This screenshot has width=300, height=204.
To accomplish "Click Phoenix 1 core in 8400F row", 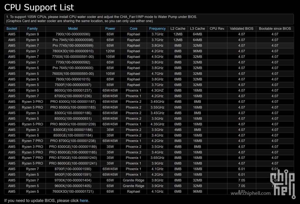I will point(133,175).
